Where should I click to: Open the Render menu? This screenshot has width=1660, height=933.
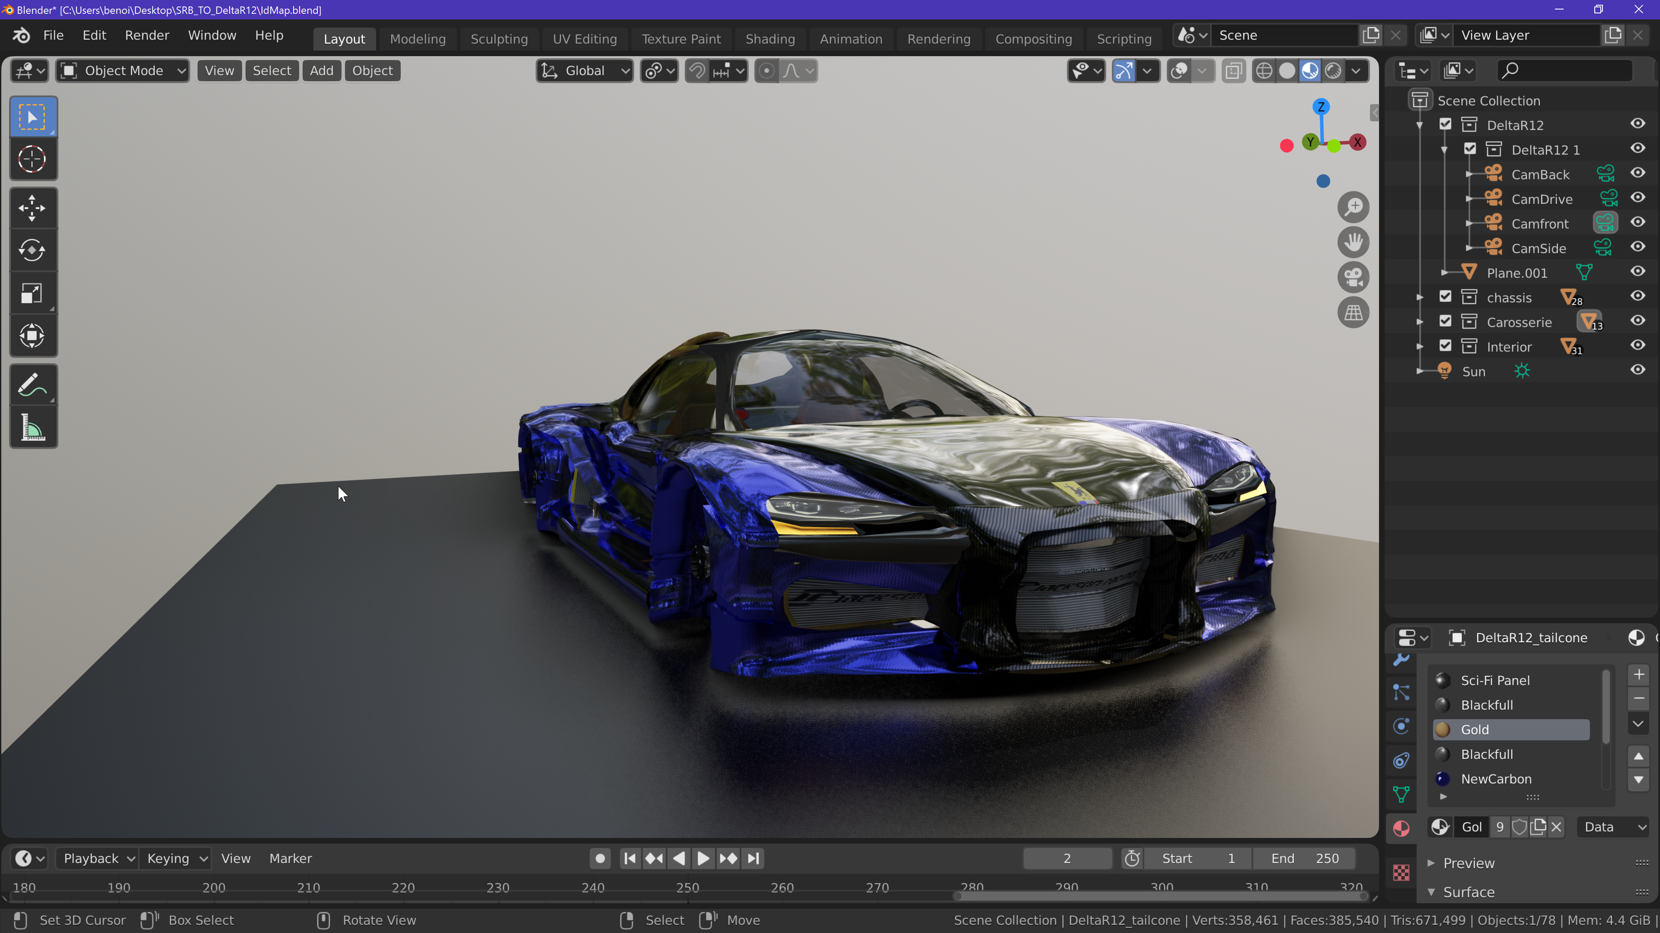(147, 35)
